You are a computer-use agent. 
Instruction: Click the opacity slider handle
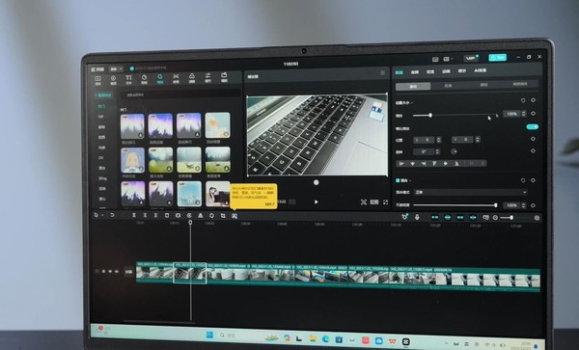click(496, 205)
